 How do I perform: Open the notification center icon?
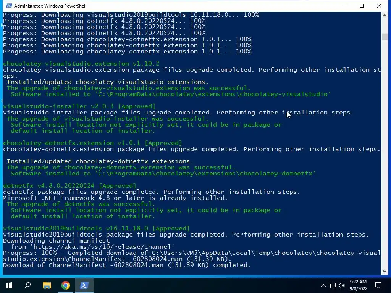pyautogui.click(x=378, y=285)
